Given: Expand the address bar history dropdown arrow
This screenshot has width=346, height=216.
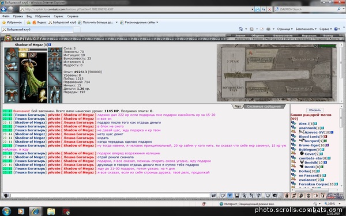Looking at the screenshot, I should [x=252, y=9].
